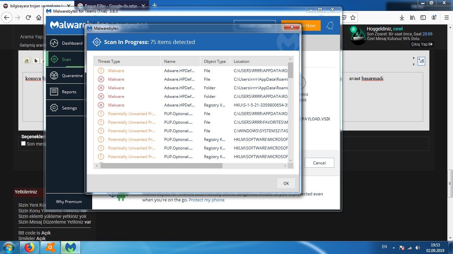The height and width of the screenshot is (254, 453).
Task: Open the Reports list icon
Action: pos(54,92)
